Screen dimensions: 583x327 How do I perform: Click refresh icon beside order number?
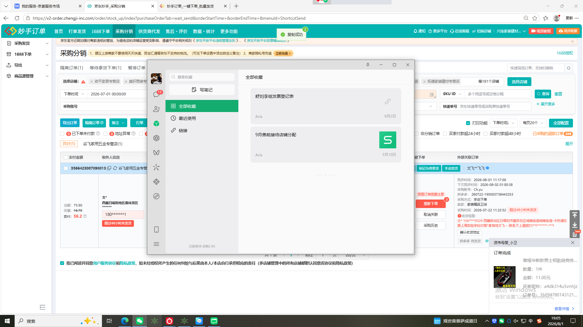115,168
